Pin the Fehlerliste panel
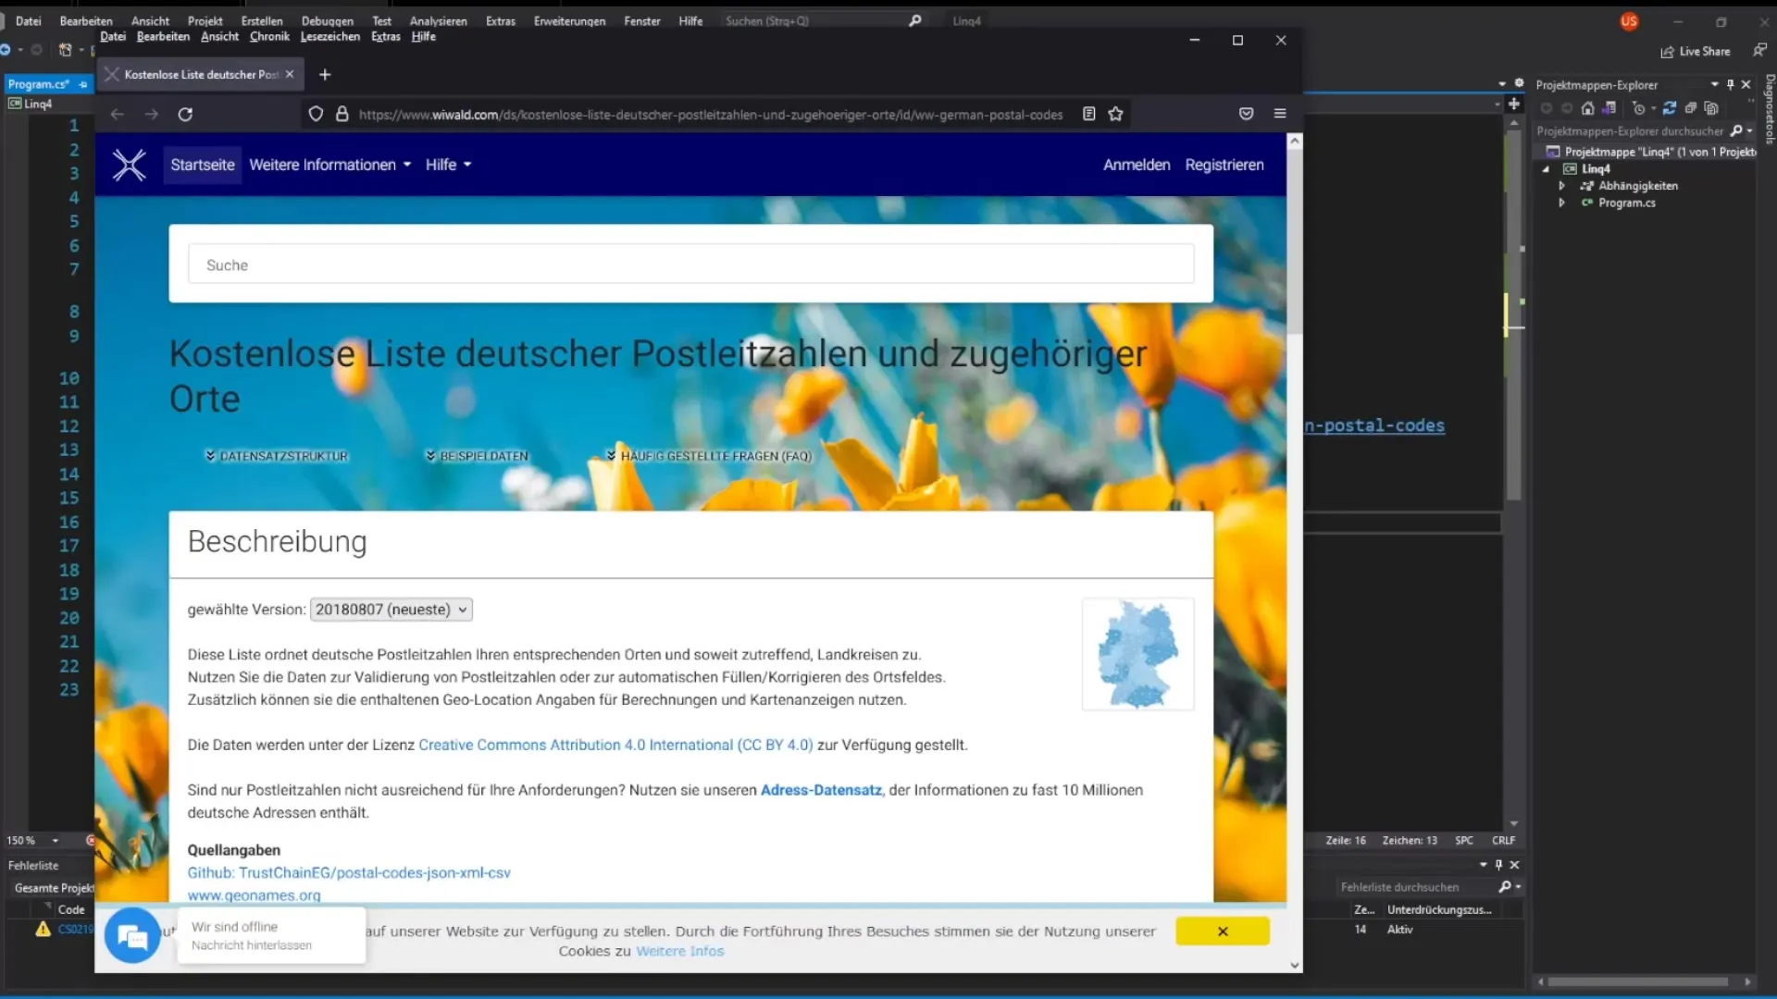1777x999 pixels. point(1498,865)
